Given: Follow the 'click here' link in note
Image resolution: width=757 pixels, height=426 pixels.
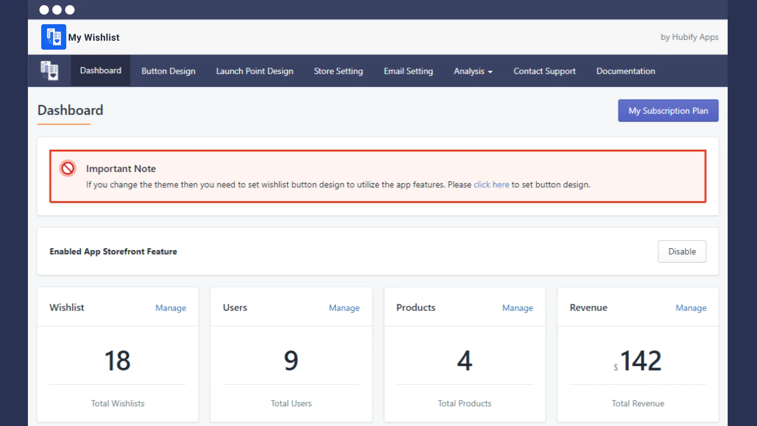Looking at the screenshot, I should click(x=491, y=185).
